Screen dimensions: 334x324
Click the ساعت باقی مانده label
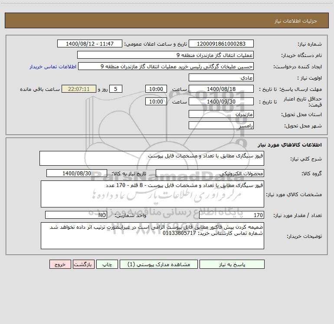tap(40, 89)
